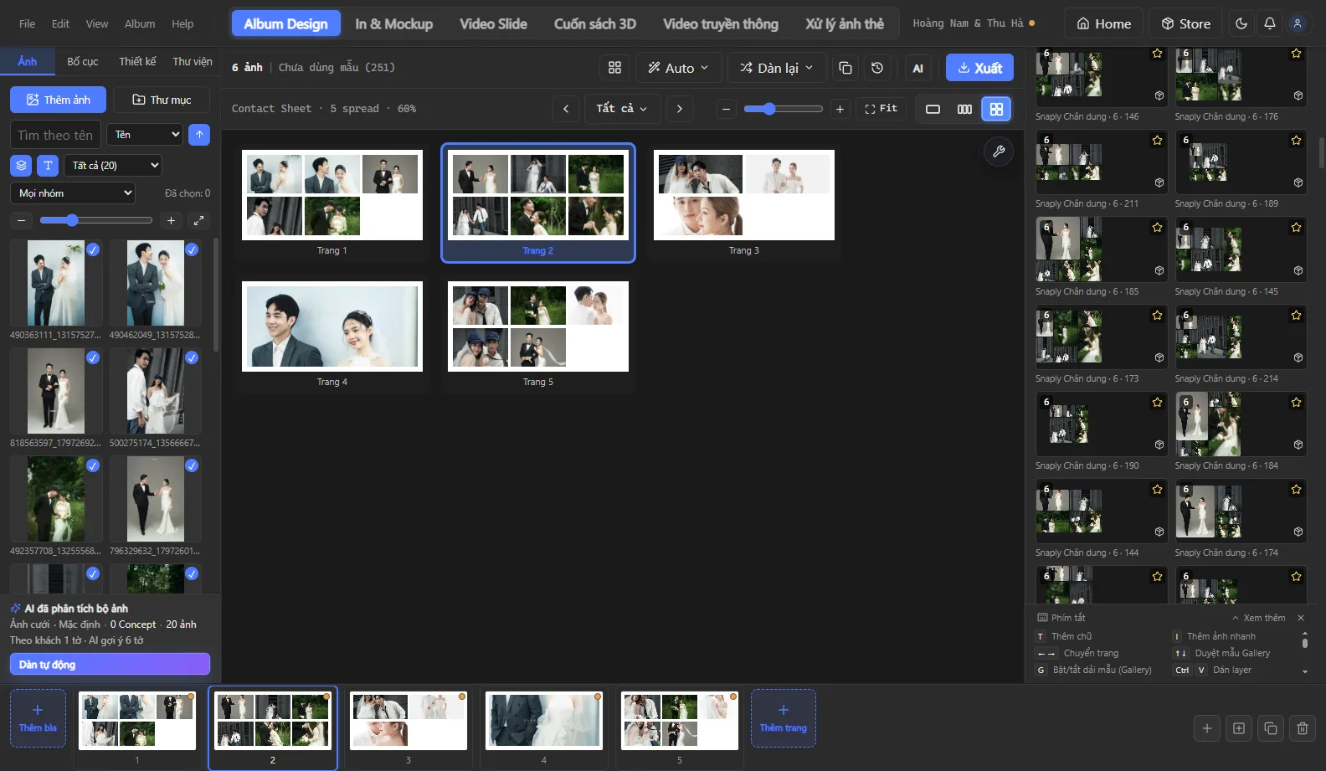Go to previous spread with left chevron
Viewport: 1326px width, 771px height.
[566, 109]
